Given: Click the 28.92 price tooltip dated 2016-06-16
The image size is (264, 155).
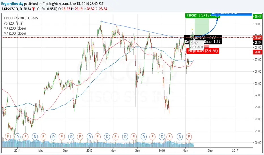Looking at the screenshot, I should tap(197, 45).
